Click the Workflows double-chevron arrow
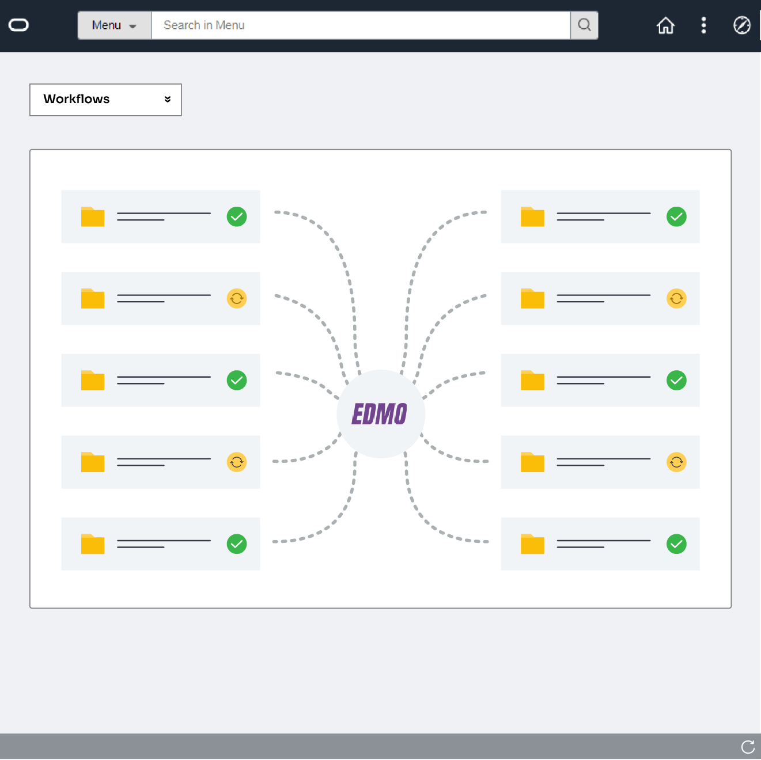This screenshot has width=761, height=760. point(167,99)
